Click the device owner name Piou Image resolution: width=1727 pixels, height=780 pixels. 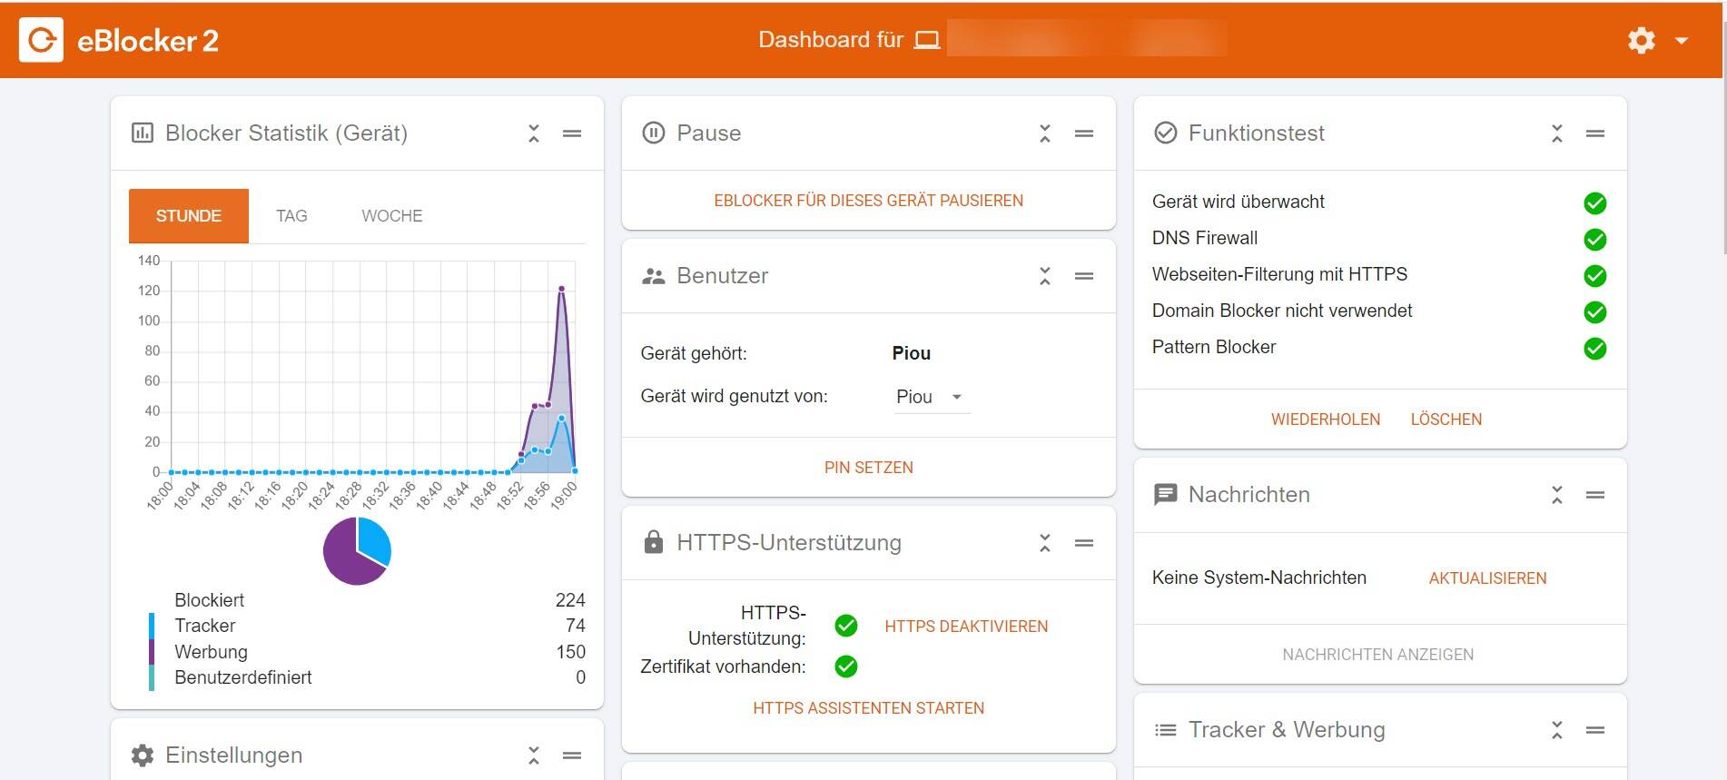911,353
